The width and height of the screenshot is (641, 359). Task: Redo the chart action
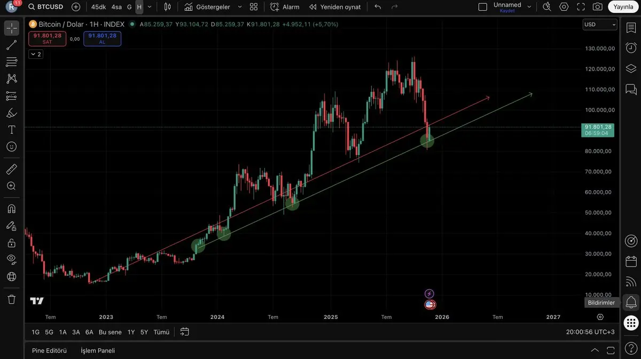point(395,7)
